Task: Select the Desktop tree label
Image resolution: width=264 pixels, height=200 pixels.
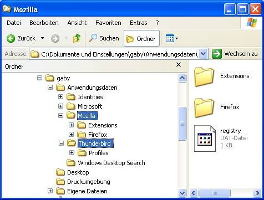Action: pos(78,172)
